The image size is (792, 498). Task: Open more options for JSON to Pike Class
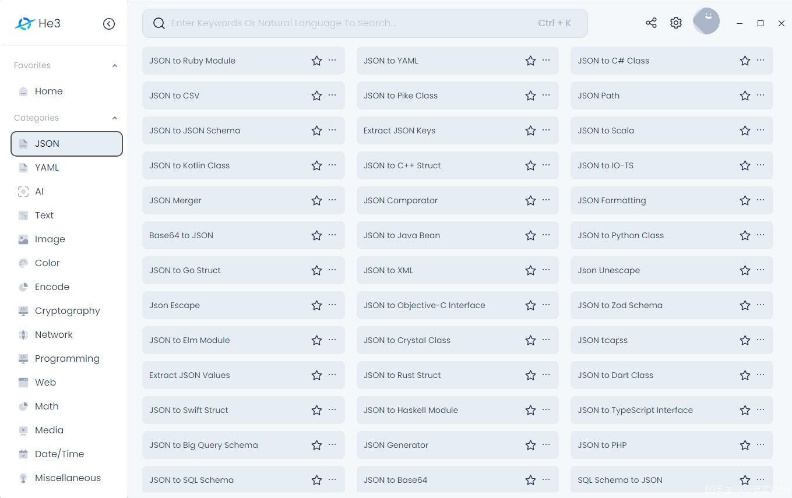(546, 95)
